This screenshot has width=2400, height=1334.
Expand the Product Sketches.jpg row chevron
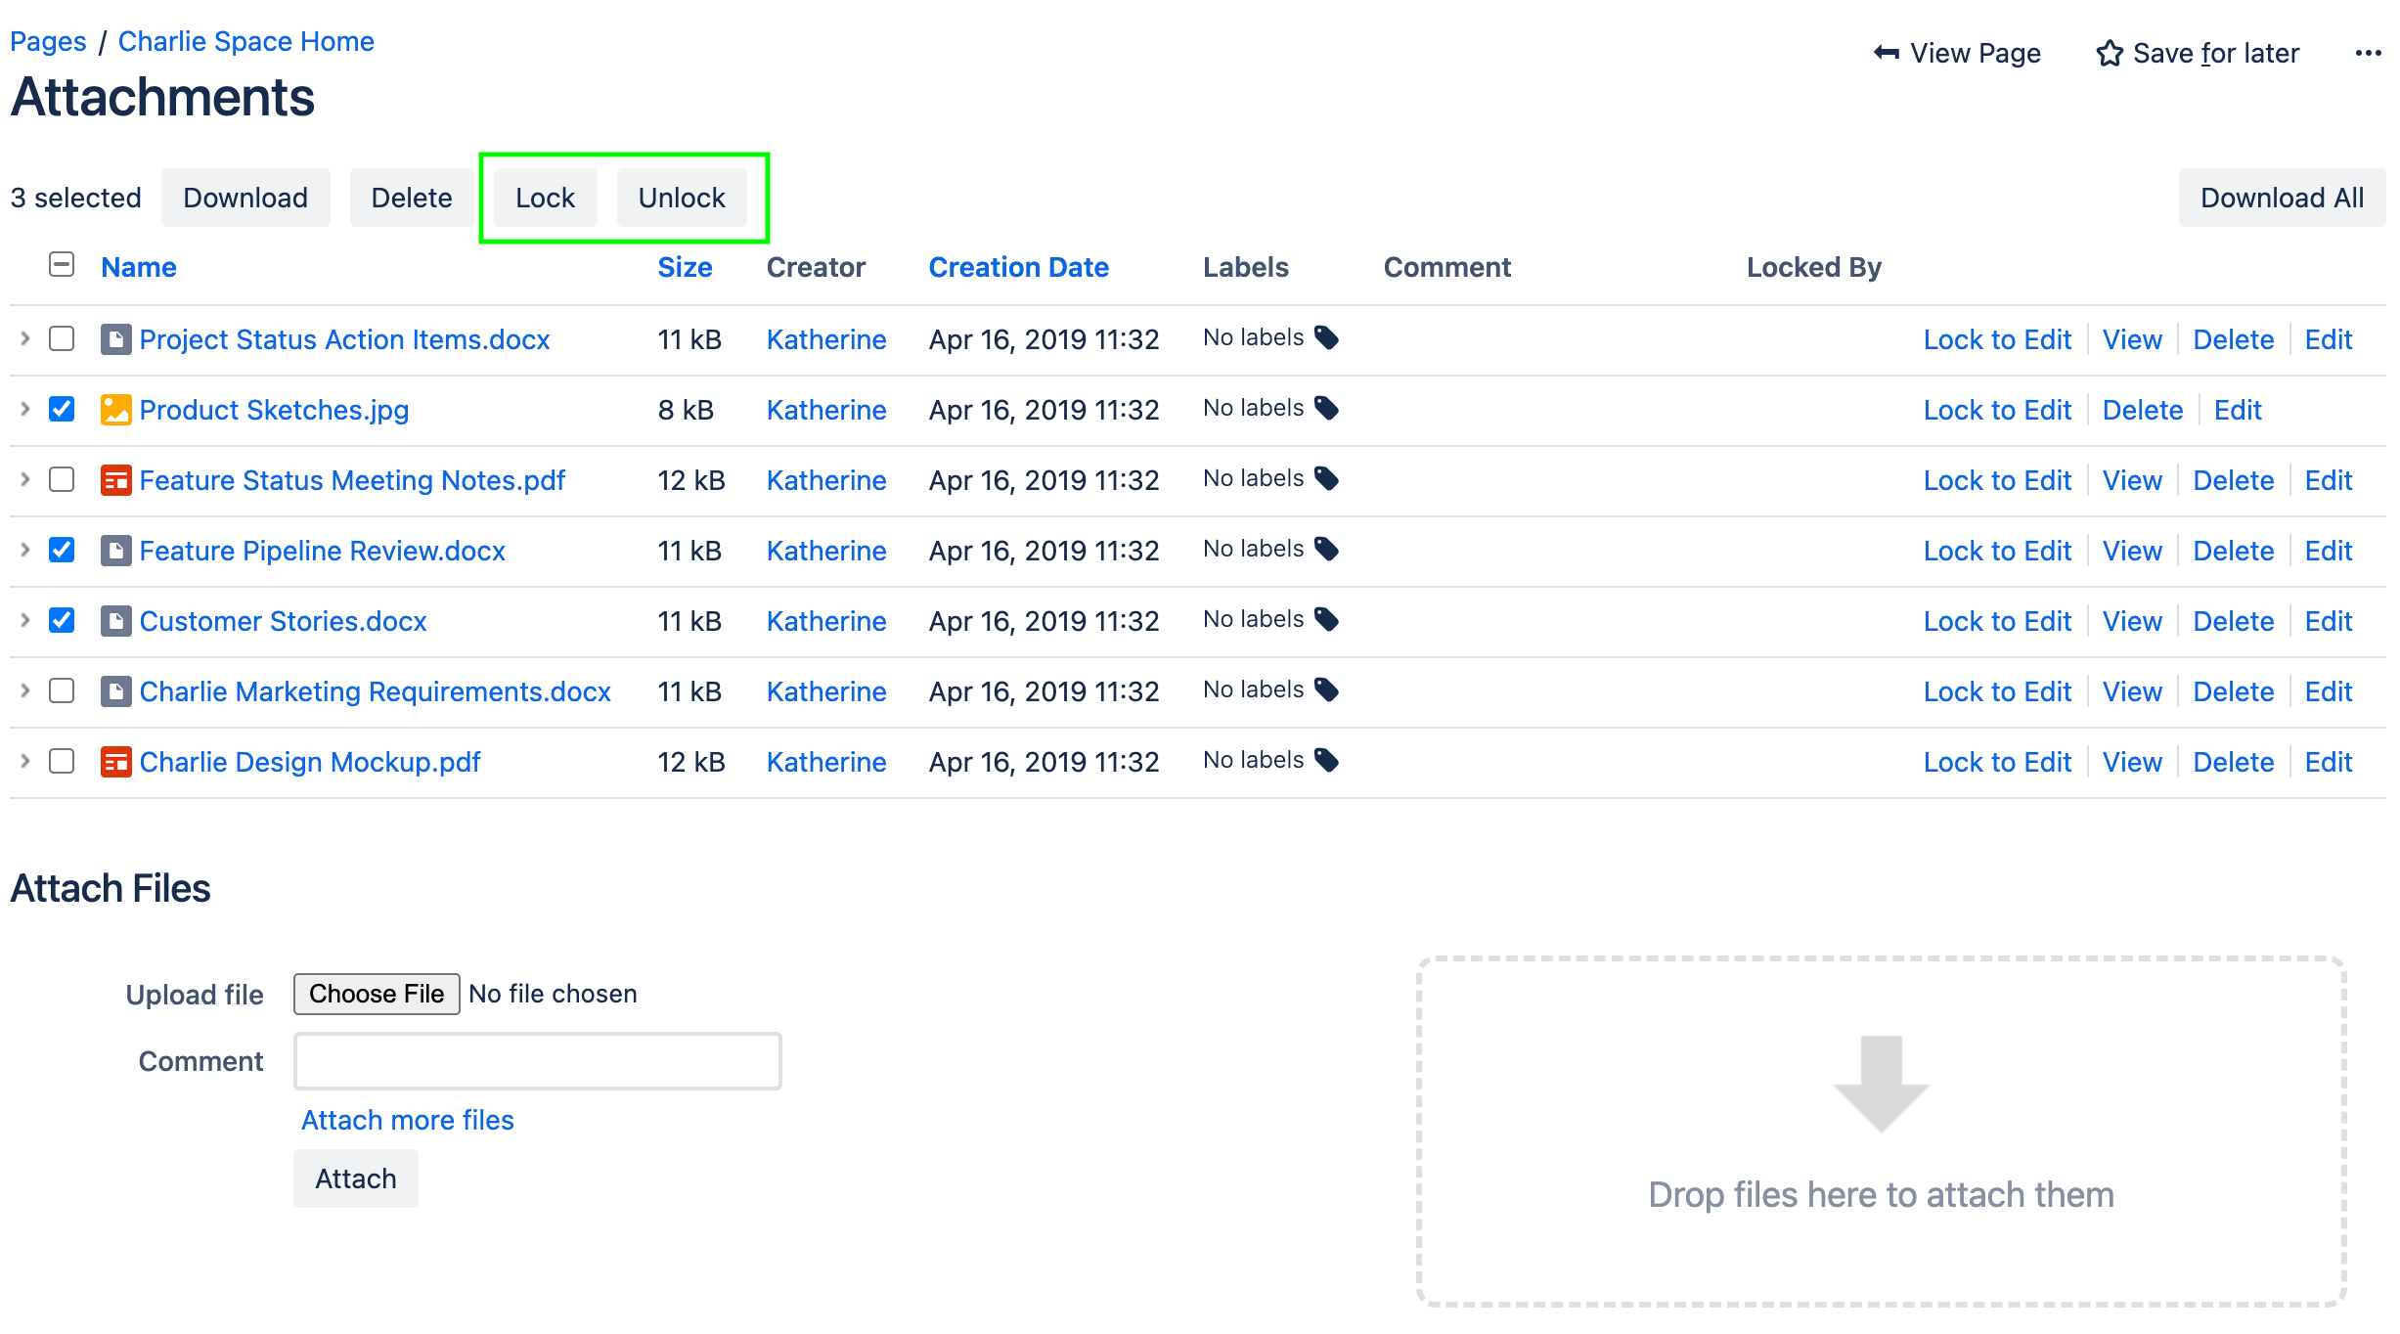25,409
